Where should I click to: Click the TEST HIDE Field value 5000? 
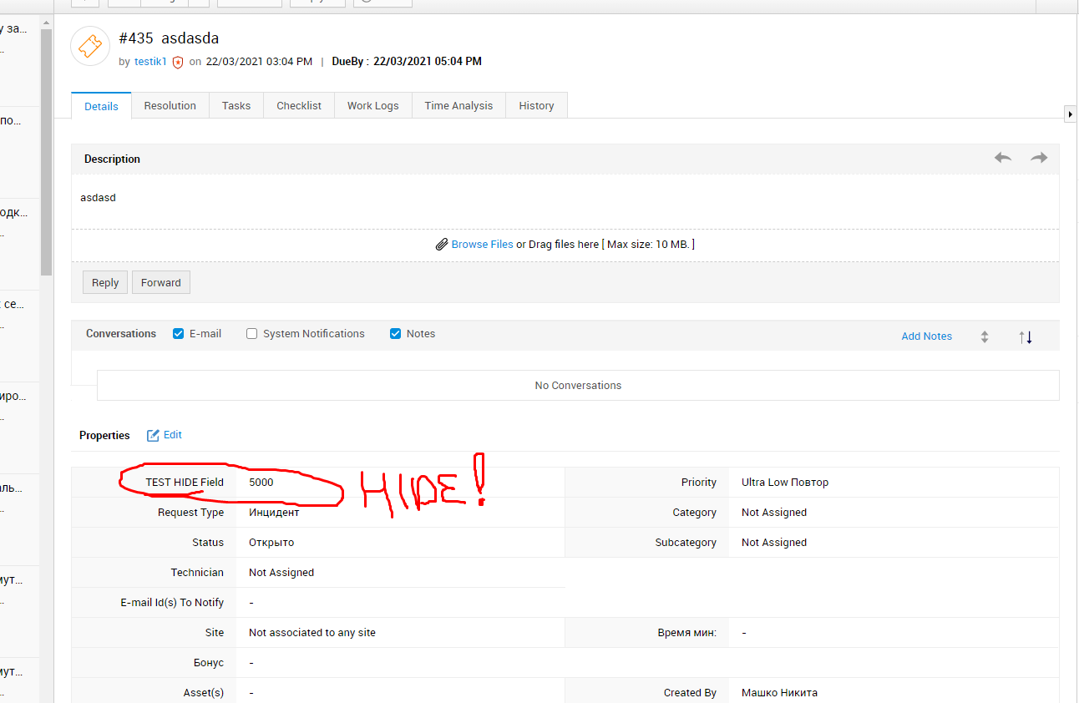(x=261, y=483)
